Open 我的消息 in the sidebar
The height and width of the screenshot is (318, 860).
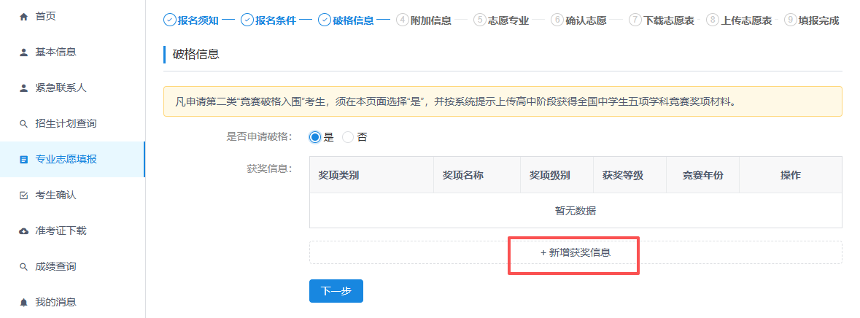point(55,302)
